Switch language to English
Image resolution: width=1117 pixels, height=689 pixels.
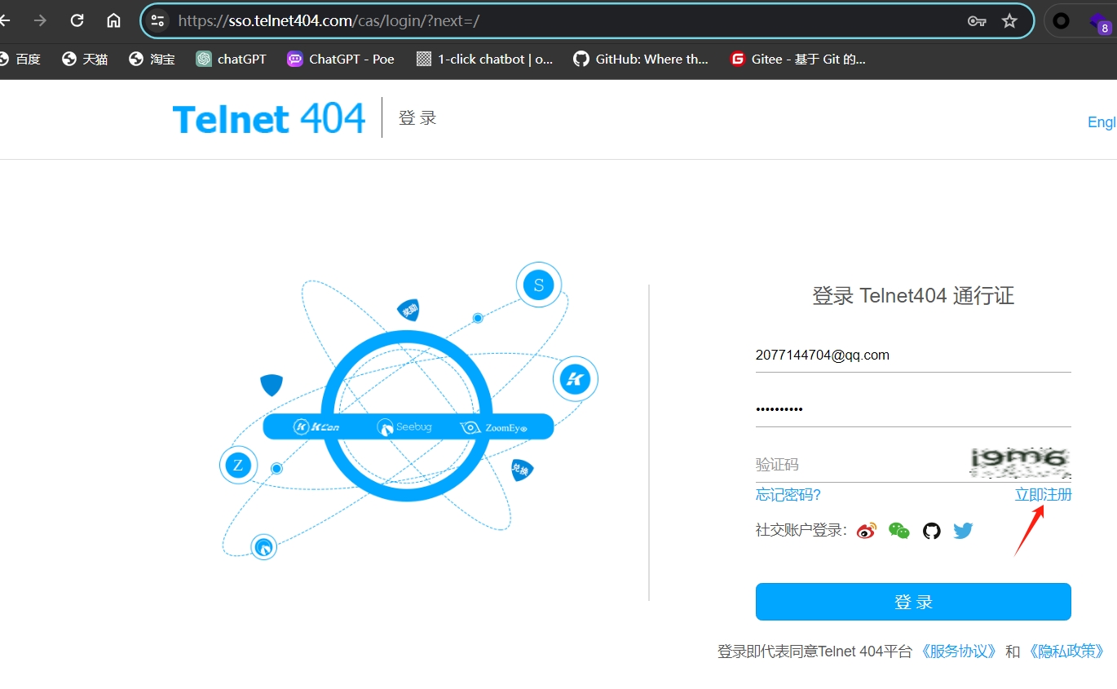point(1102,121)
